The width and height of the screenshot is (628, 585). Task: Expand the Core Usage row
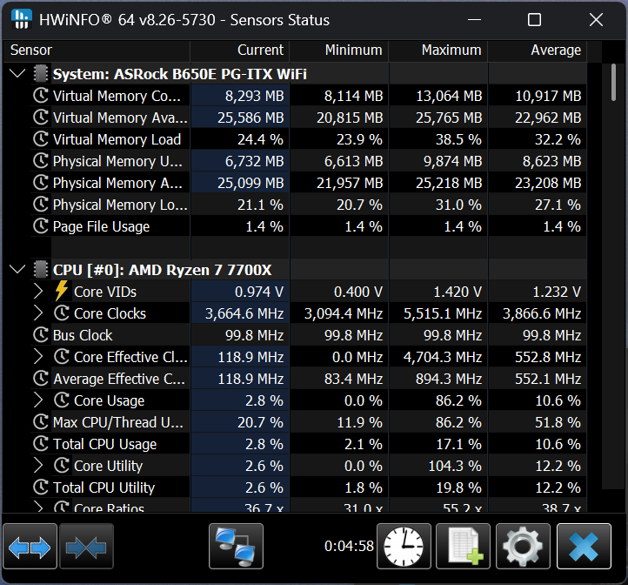[x=38, y=400]
